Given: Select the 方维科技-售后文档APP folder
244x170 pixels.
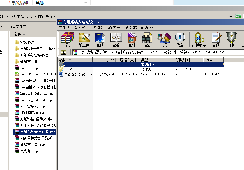Looking at the screenshot, I should pos(35,49).
